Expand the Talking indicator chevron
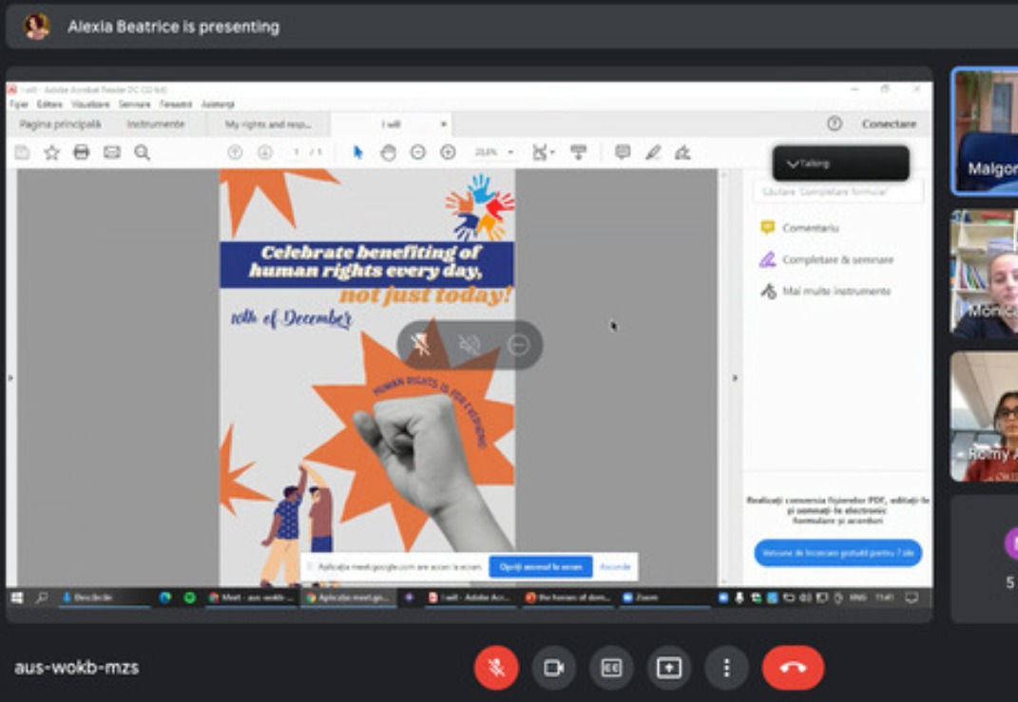 (793, 163)
